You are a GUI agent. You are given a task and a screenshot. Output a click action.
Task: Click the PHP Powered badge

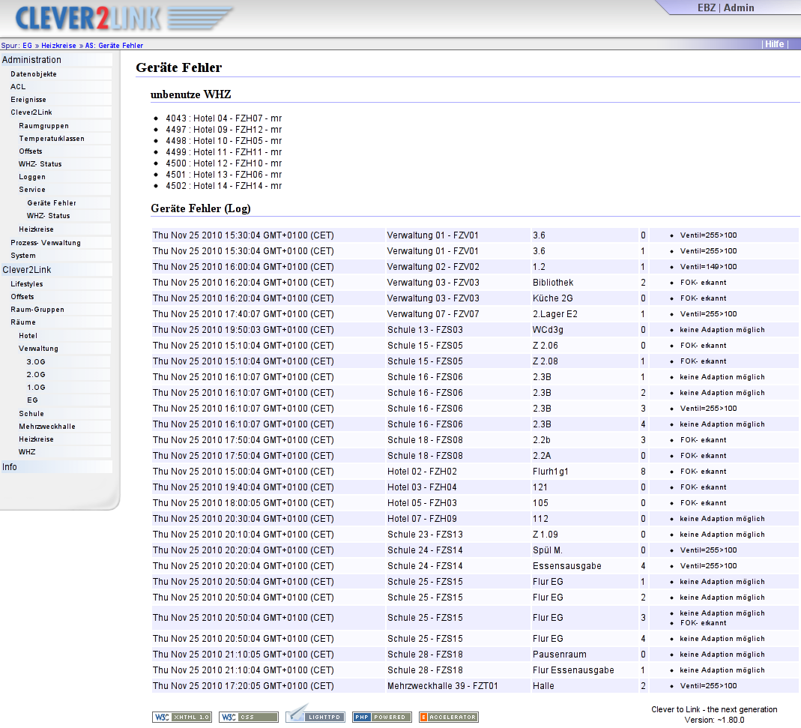[382, 717]
